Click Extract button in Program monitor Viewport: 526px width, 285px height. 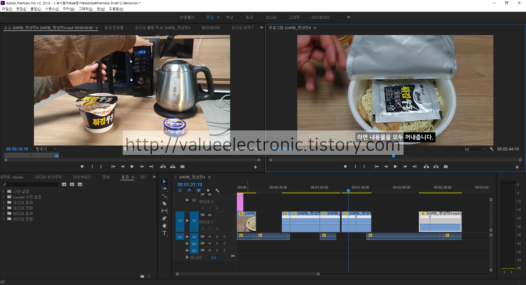pyautogui.click(x=436, y=167)
